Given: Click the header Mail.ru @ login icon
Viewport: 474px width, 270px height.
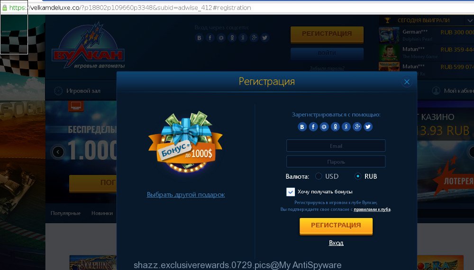Looking at the screenshot, I should pyautogui.click(x=221, y=38).
